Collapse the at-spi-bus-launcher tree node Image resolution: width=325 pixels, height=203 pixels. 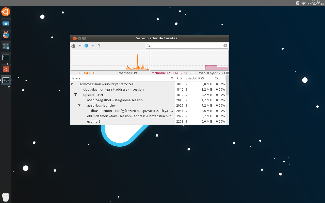point(79,105)
